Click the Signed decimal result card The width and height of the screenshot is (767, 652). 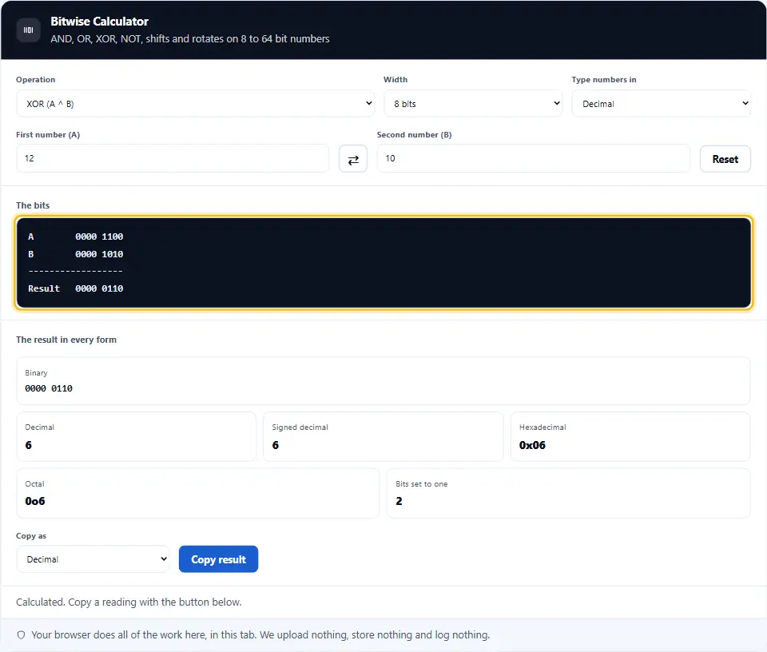coord(383,436)
